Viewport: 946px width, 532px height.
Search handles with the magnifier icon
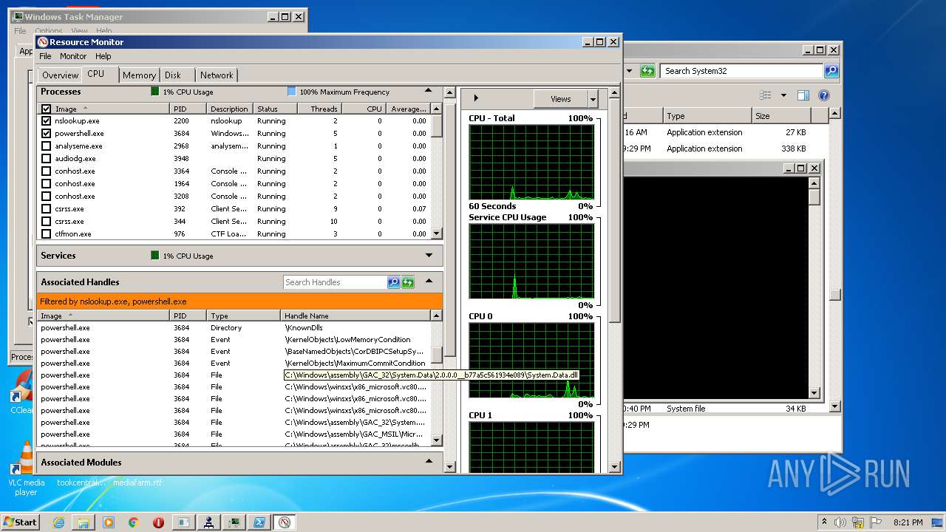(393, 282)
